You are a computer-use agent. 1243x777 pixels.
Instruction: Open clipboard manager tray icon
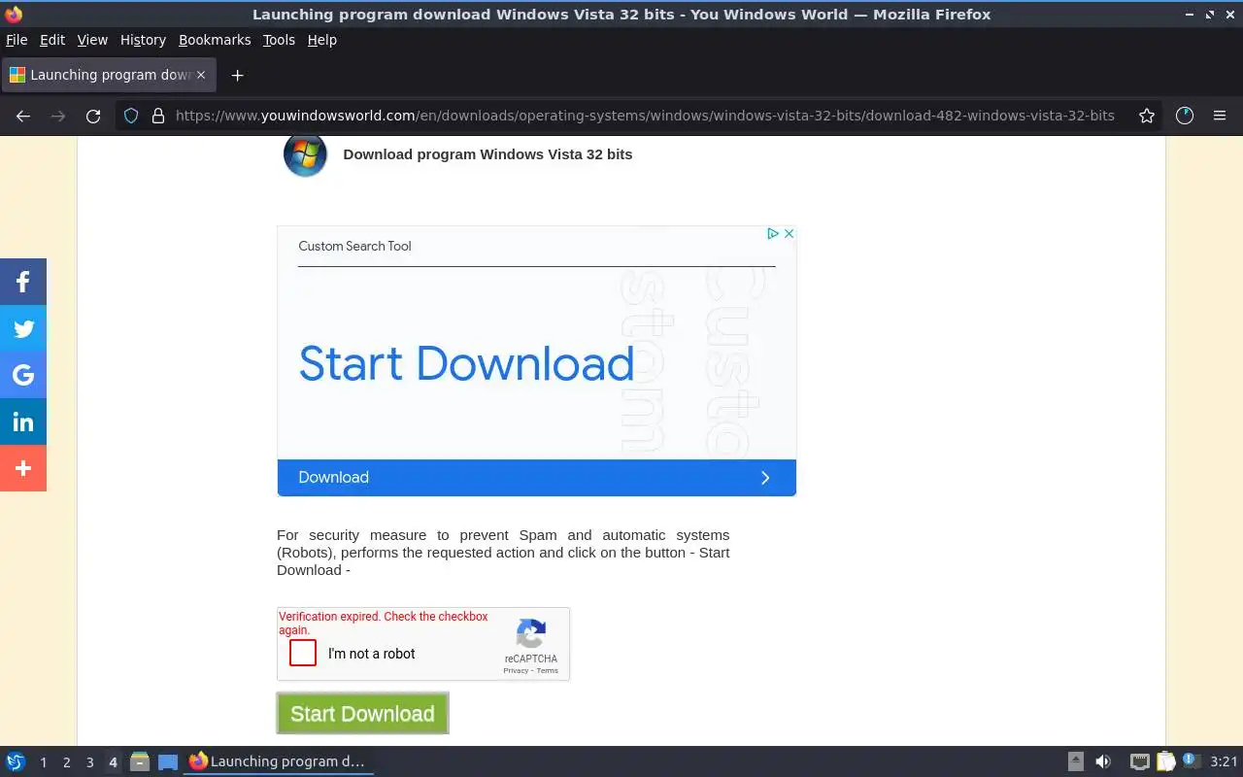point(1165,761)
